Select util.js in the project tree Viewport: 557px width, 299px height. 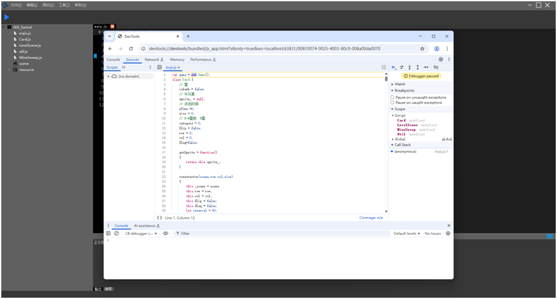[23, 51]
